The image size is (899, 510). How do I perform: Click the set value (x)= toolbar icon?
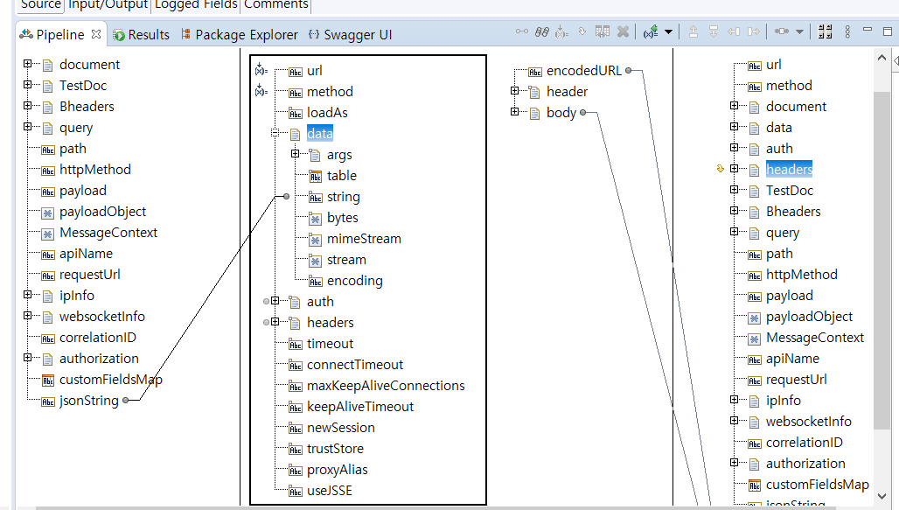click(x=651, y=32)
